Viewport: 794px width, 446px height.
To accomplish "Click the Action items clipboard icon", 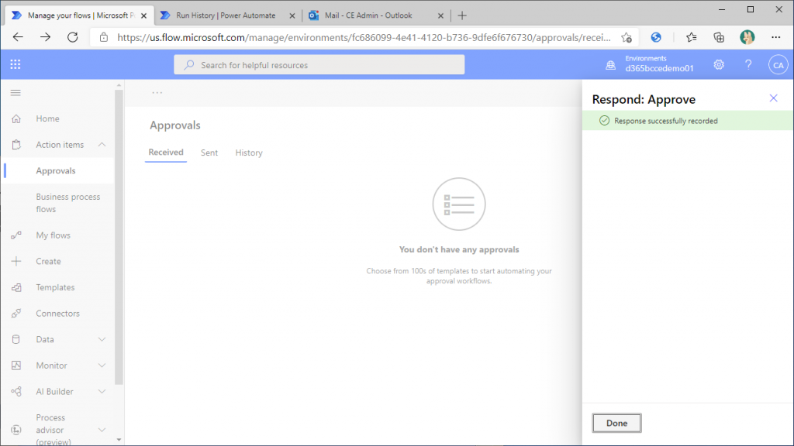I will [16, 145].
